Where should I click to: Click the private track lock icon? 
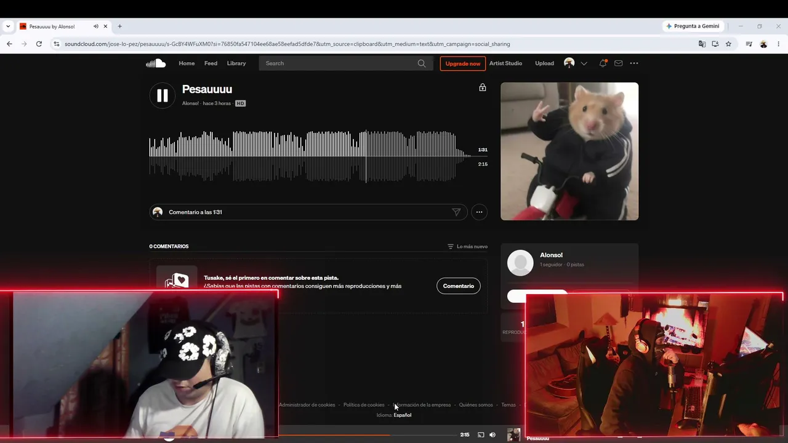click(483, 87)
